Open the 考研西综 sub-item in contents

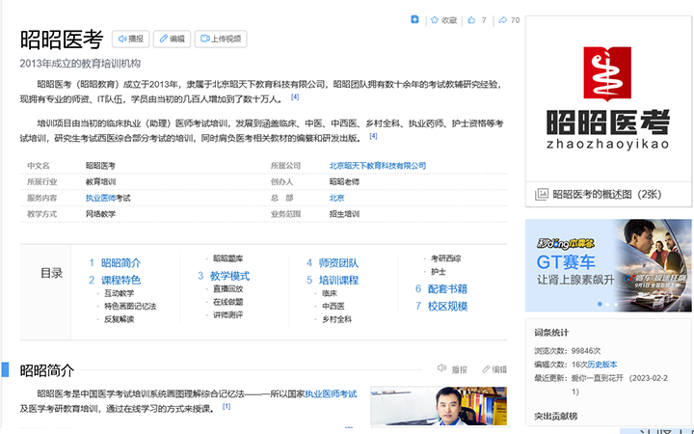(x=445, y=258)
